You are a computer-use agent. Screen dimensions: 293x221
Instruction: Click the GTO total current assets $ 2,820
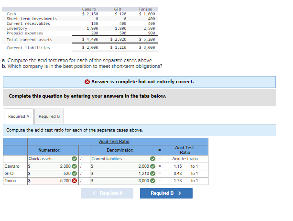[x=118, y=39]
